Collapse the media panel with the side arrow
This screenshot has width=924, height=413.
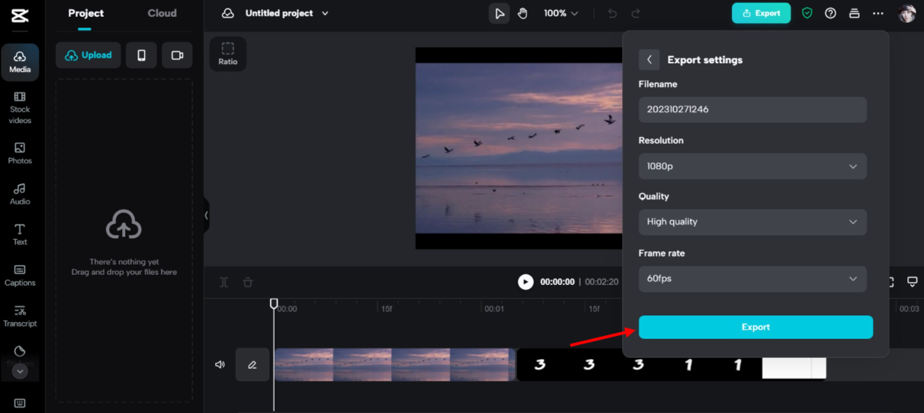click(206, 215)
